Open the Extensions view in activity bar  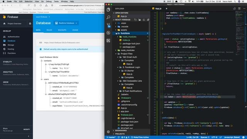(108, 41)
